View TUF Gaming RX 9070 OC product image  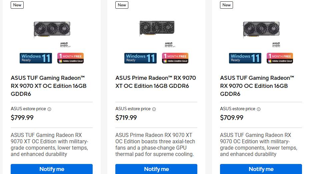[x=261, y=30]
